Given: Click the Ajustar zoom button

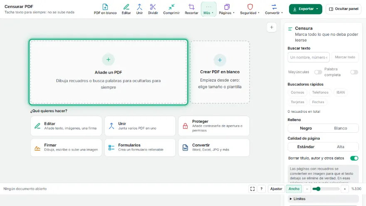Looking at the screenshot, I should [x=276, y=189].
